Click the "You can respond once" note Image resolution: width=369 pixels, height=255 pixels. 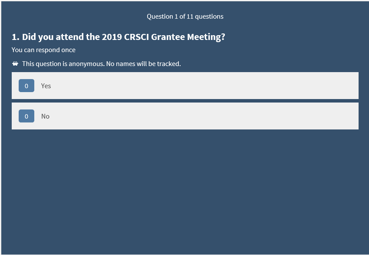coord(43,50)
